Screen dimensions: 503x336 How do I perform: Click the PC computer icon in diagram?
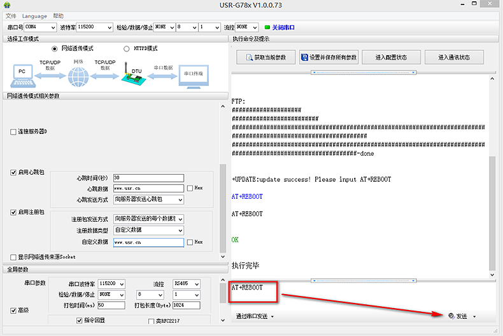click(x=22, y=76)
